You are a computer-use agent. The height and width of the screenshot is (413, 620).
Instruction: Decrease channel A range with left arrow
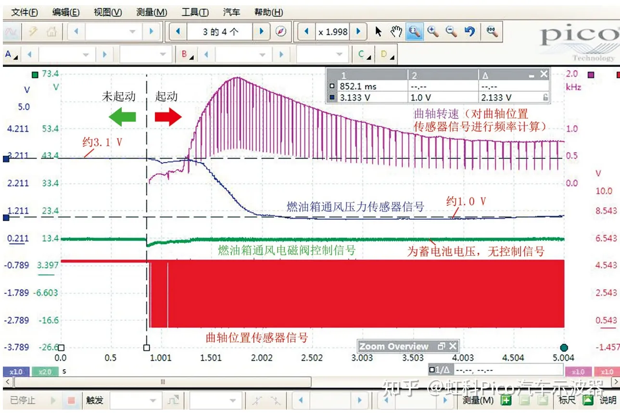tap(30, 54)
